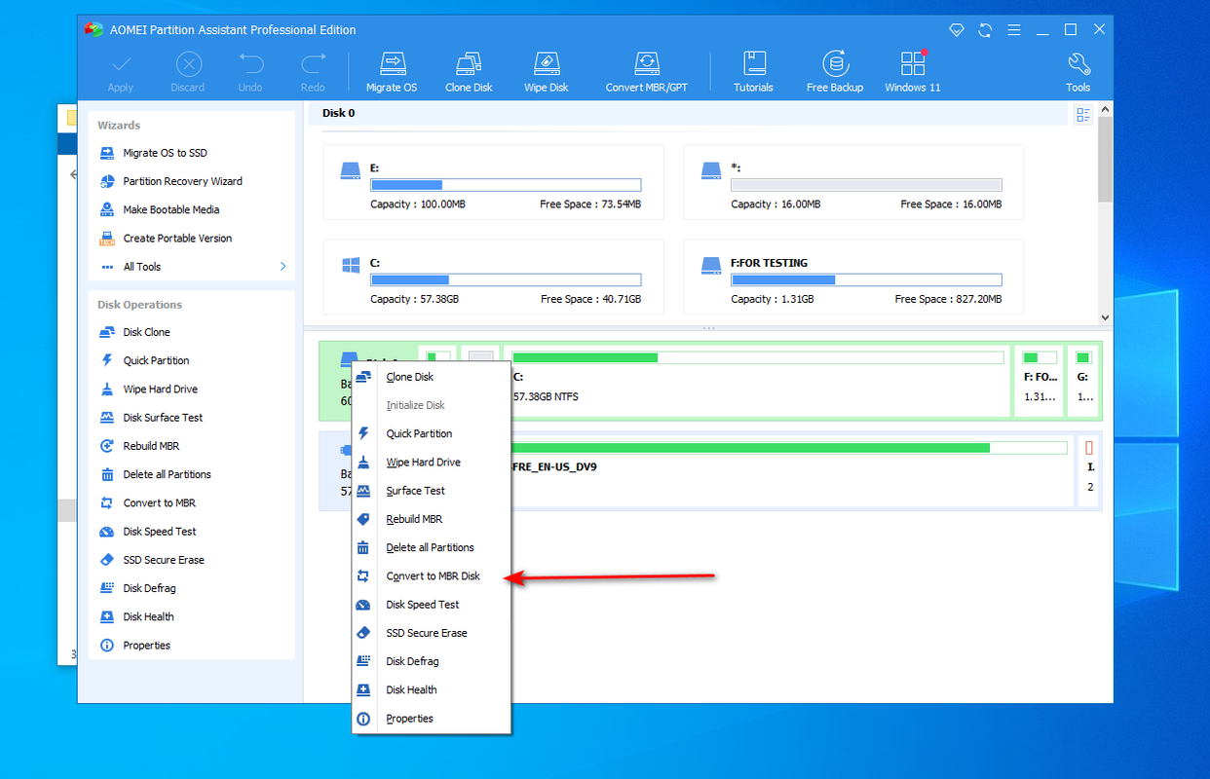Select the E: partition card
The image size is (1210, 779).
point(493,182)
